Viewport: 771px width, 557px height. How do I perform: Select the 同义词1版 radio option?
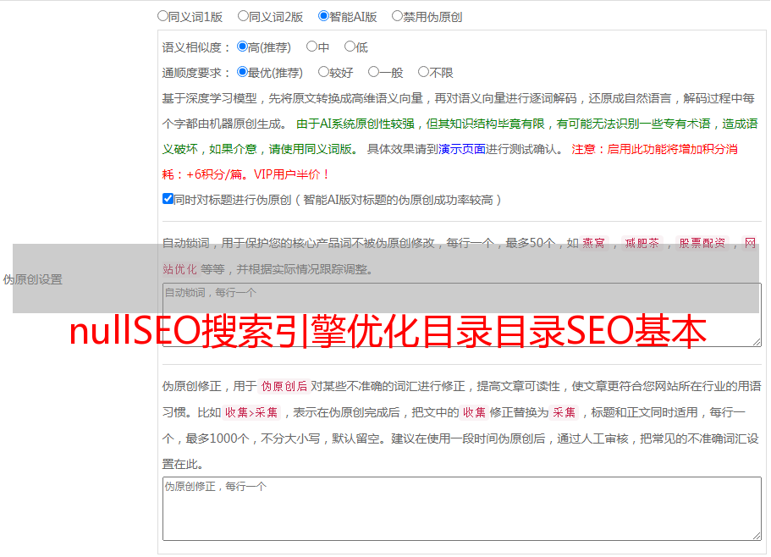[162, 16]
